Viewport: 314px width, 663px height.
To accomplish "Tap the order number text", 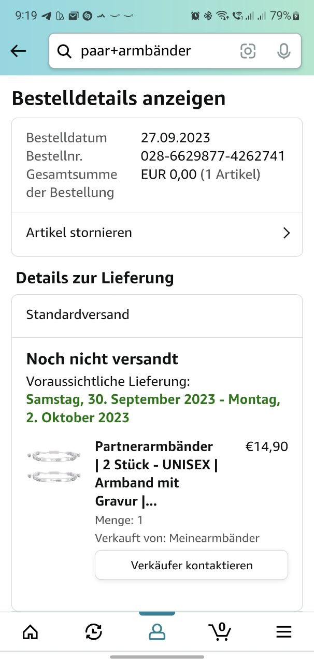I will [212, 156].
